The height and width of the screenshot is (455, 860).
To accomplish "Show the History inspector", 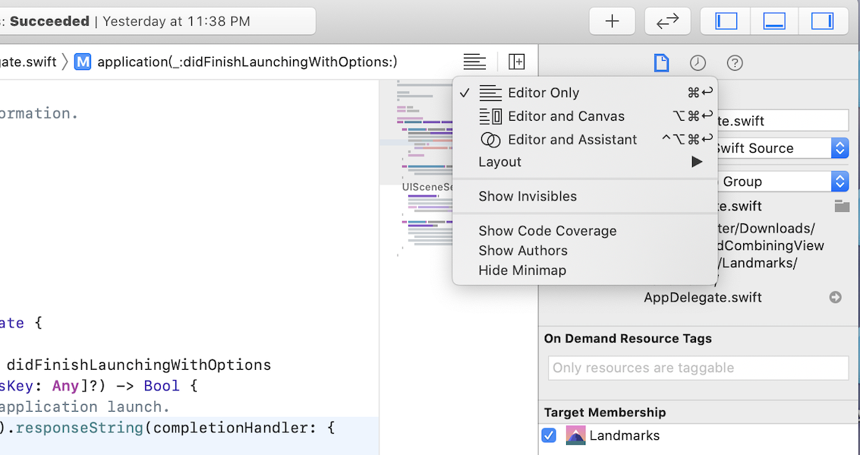I will (698, 63).
